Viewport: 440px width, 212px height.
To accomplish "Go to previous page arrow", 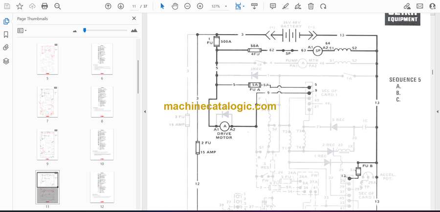I will pyautogui.click(x=108, y=6).
